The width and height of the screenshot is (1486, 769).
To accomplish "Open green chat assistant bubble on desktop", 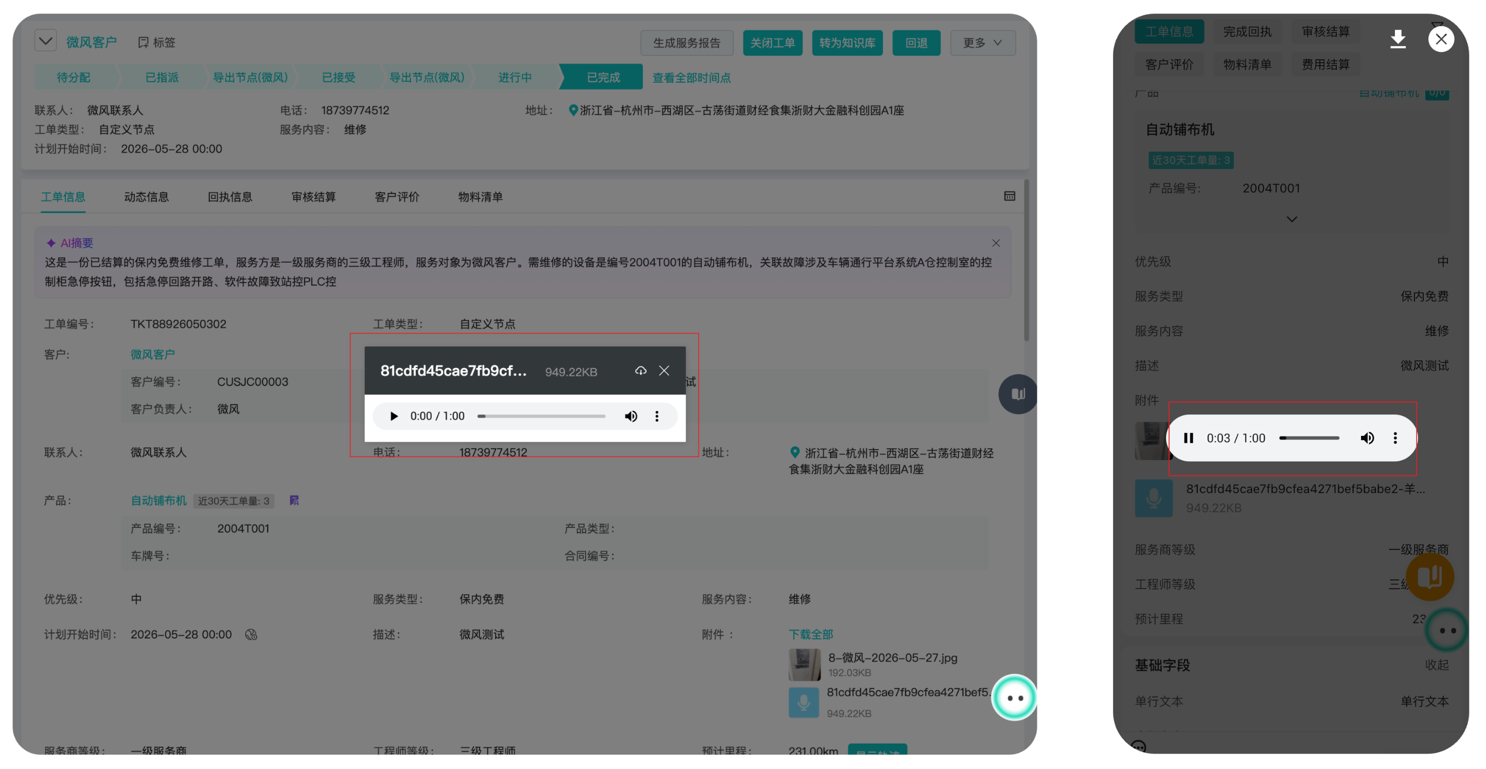I will pyautogui.click(x=1014, y=698).
